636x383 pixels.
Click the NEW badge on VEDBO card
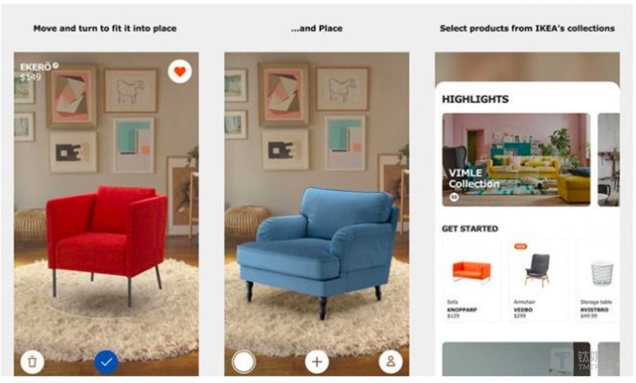coord(520,246)
